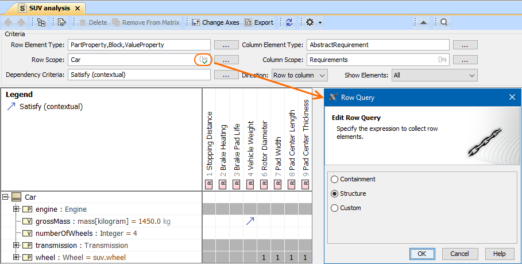Screen dimensions: 522x264
Task: Click Export in the toolbar
Action: (x=259, y=22)
